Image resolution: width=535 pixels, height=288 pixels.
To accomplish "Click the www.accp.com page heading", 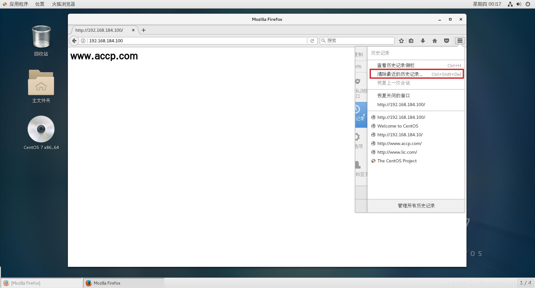I will pyautogui.click(x=104, y=56).
